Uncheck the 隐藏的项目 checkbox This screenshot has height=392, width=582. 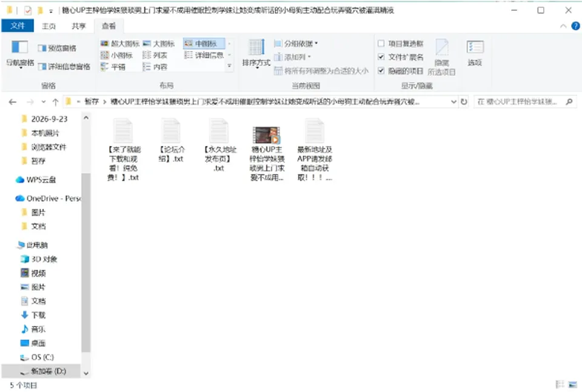[x=381, y=71]
